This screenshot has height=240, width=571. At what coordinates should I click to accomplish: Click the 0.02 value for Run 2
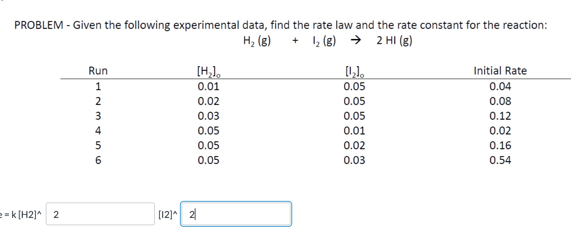209,101
